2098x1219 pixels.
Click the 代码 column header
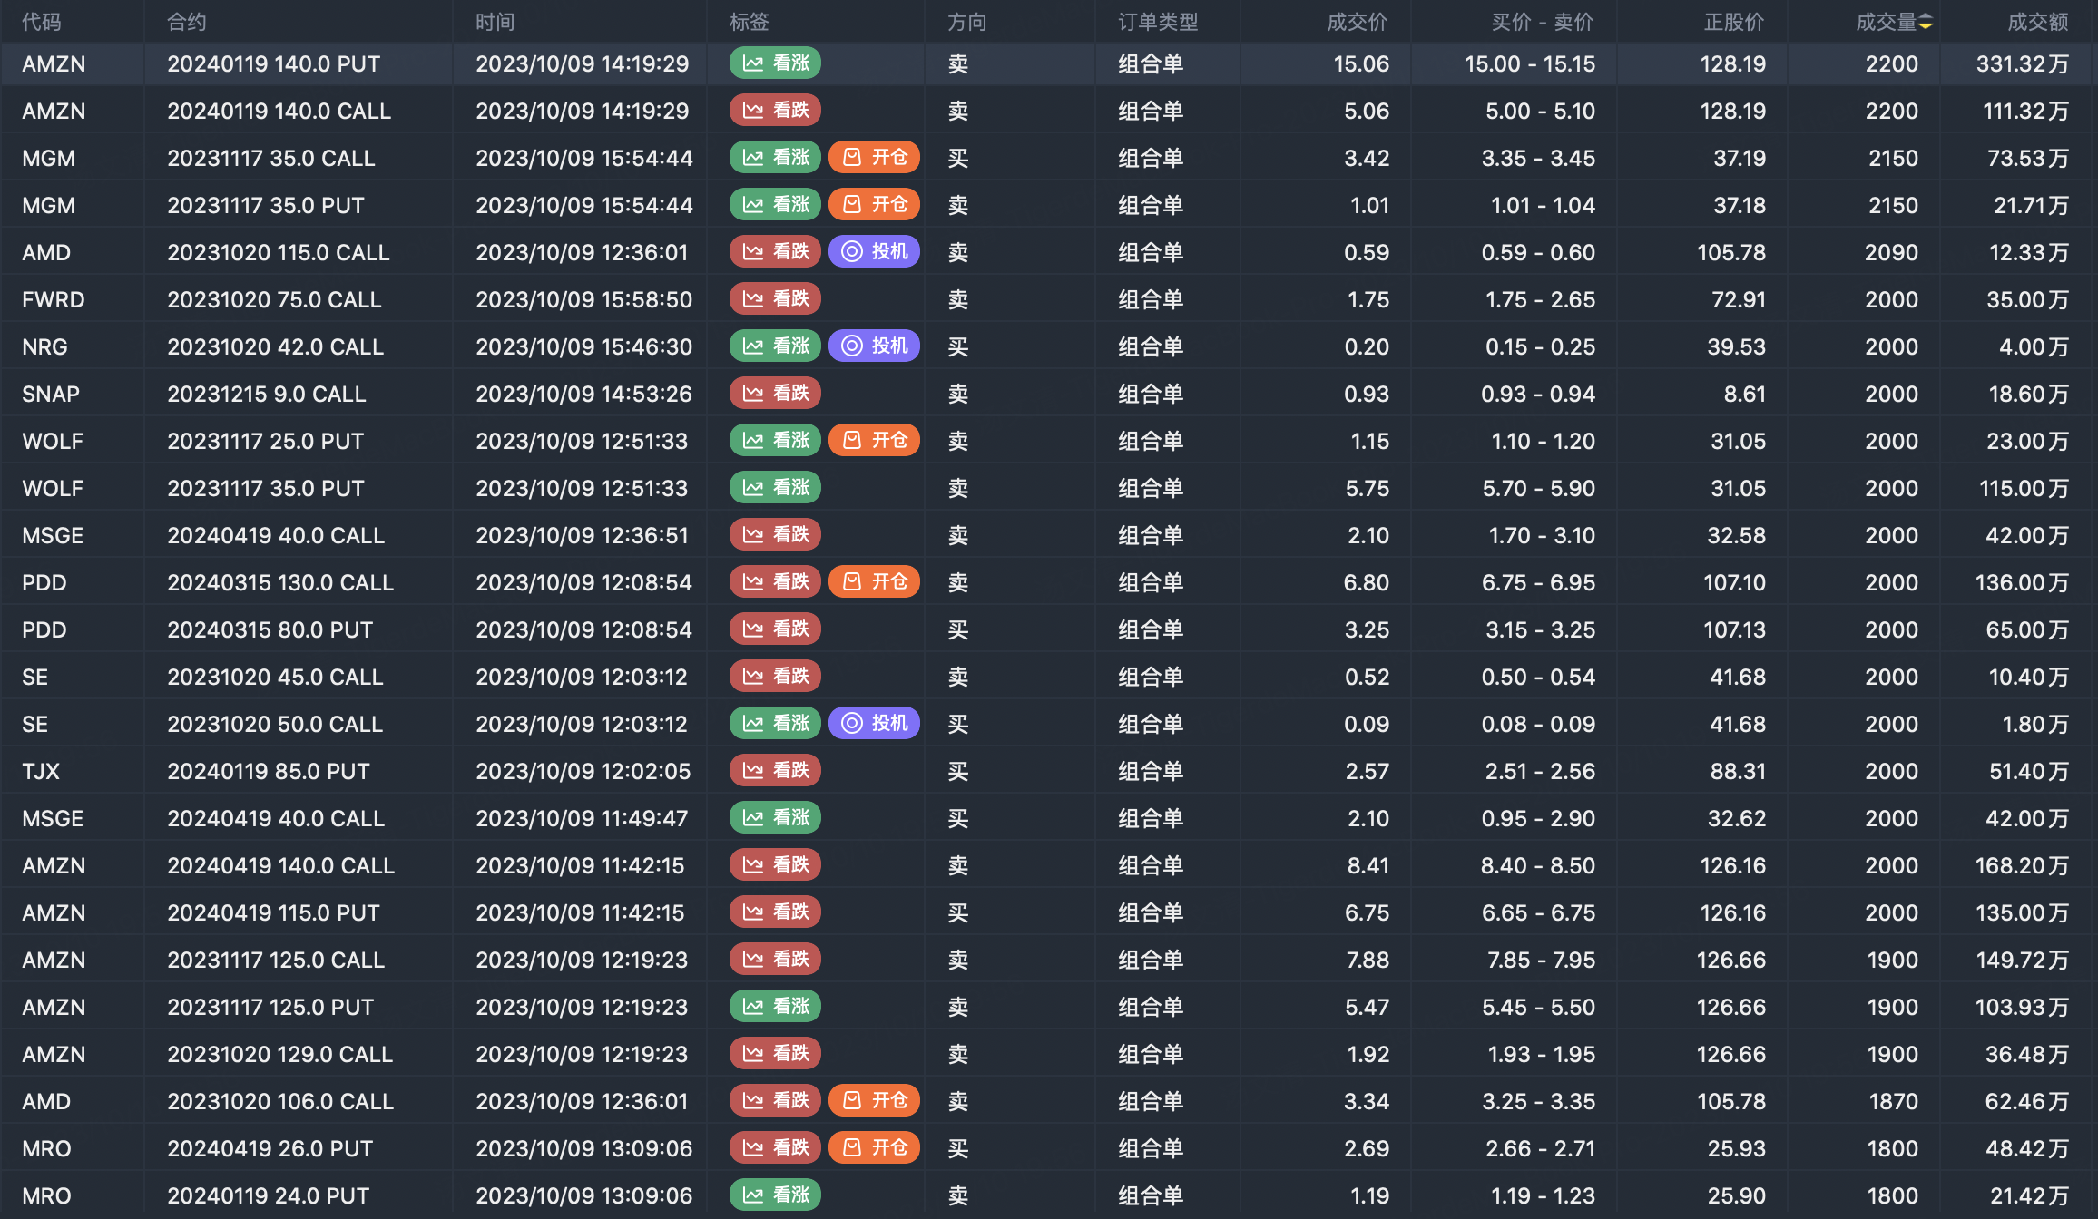tap(42, 22)
